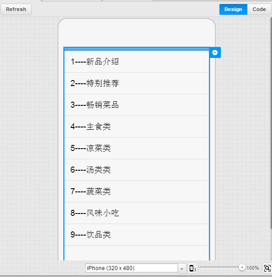Select list item 6----汤类类

click(137, 170)
